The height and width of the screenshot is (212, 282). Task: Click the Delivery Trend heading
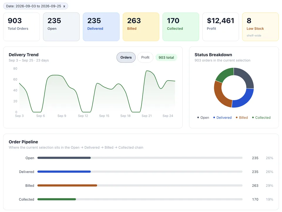pyautogui.click(x=23, y=55)
